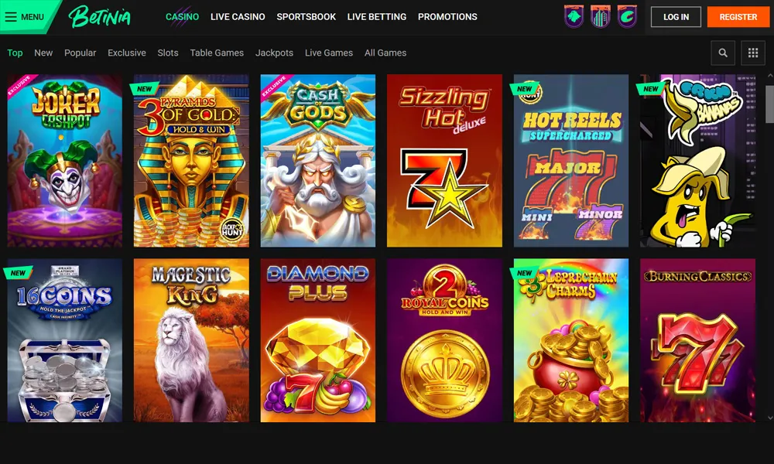Go to the Betinia logo home link
Image resolution: width=774 pixels, height=464 pixels.
[x=100, y=17]
